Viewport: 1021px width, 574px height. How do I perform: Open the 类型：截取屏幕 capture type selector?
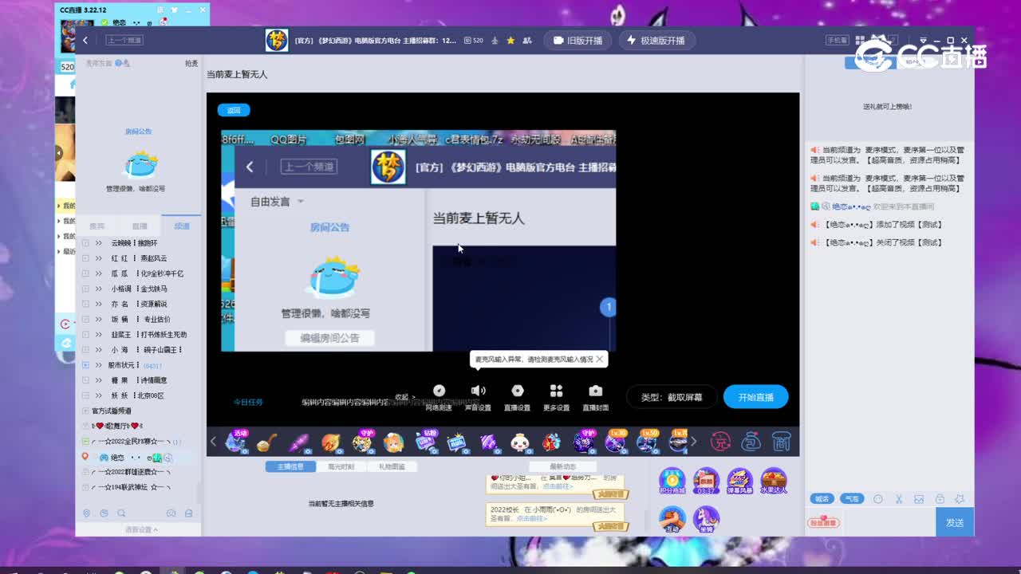coord(672,397)
